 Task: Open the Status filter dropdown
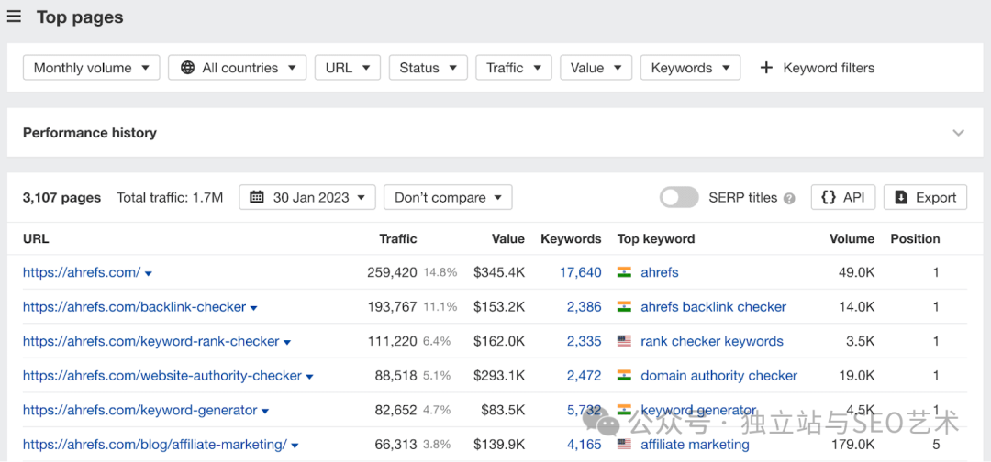point(428,68)
